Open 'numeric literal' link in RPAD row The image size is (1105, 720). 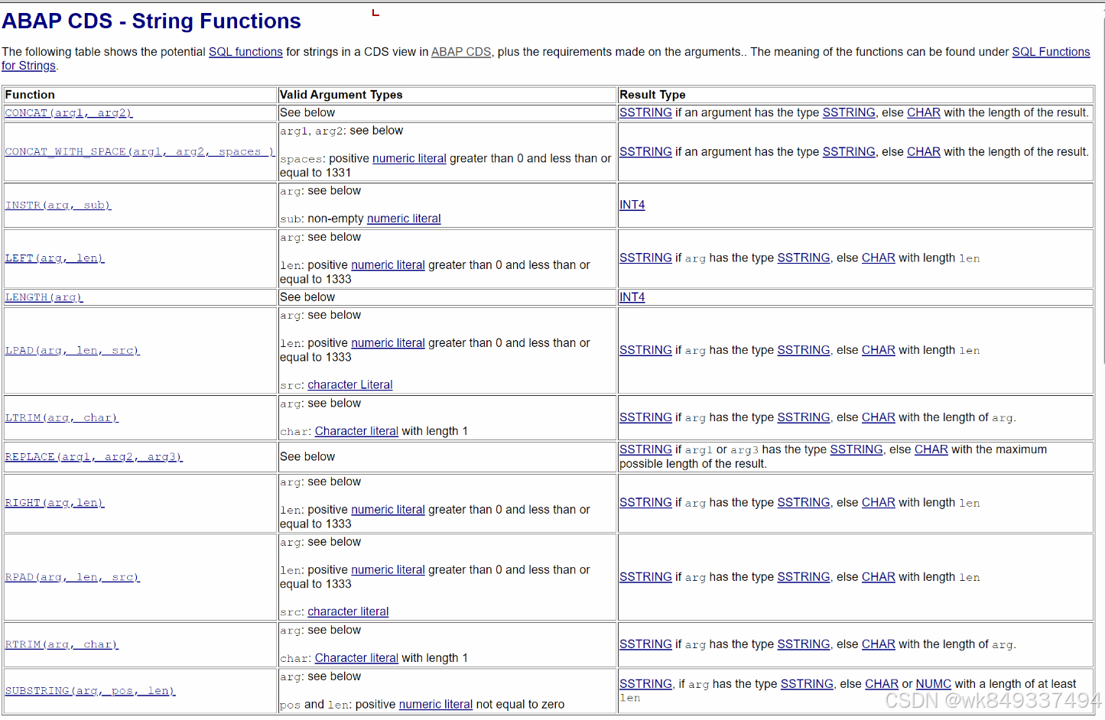(x=388, y=570)
